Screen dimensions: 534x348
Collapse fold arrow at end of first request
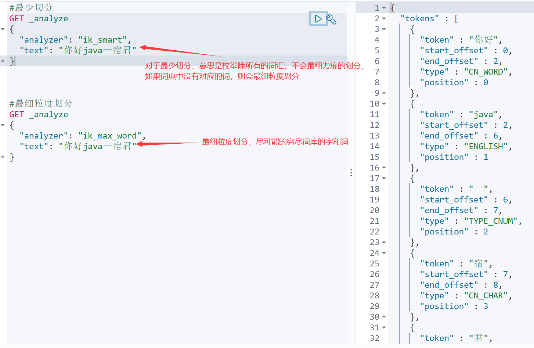(3, 61)
